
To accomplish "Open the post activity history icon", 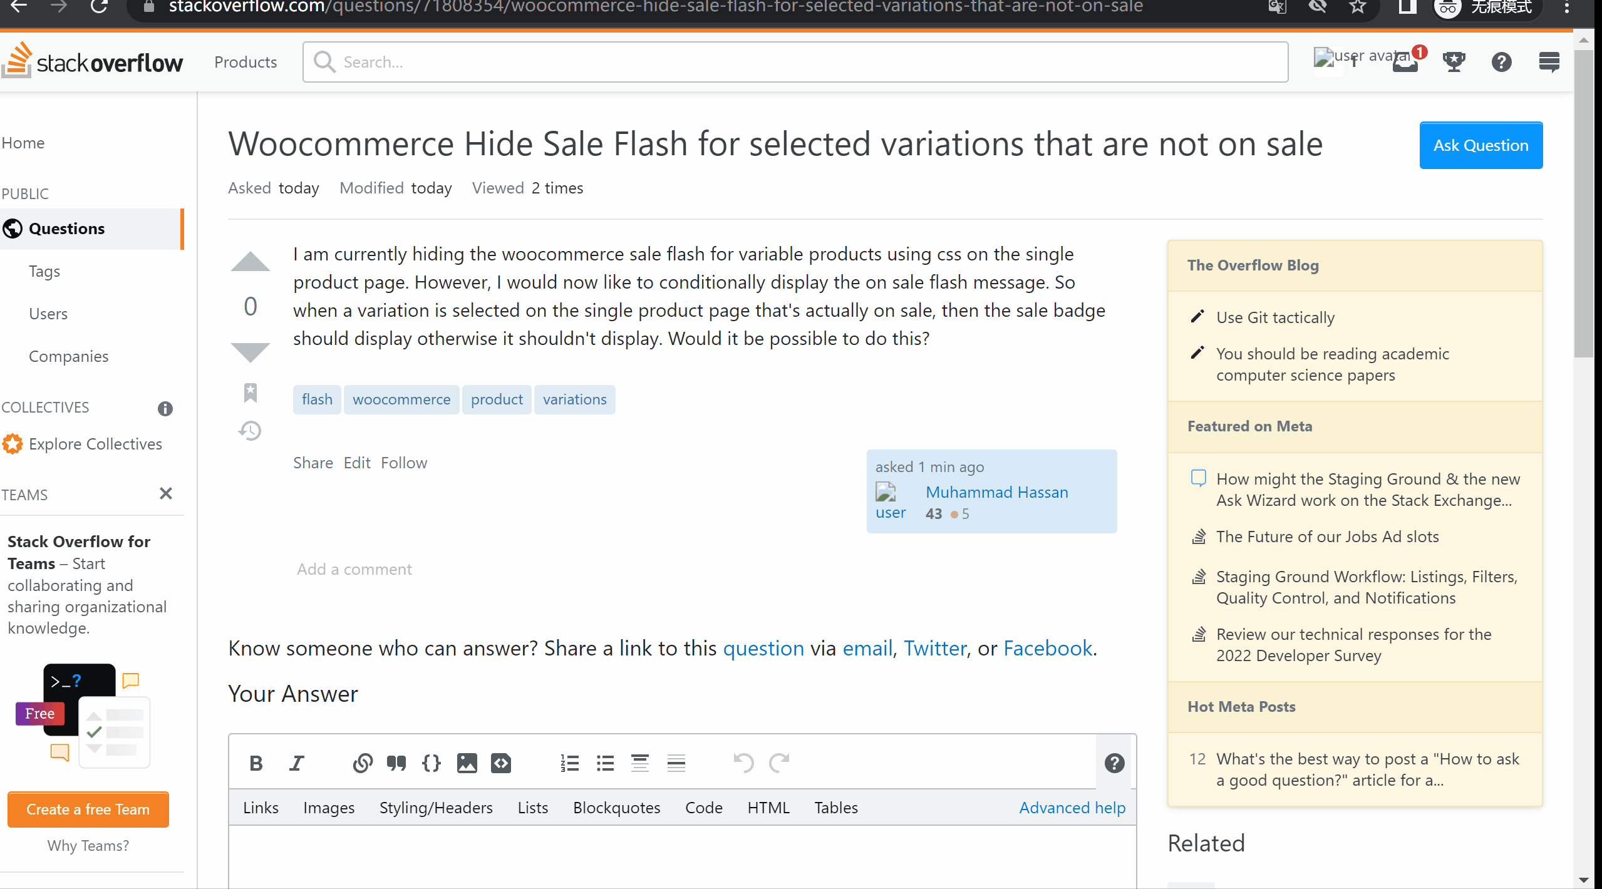I will click(250, 431).
